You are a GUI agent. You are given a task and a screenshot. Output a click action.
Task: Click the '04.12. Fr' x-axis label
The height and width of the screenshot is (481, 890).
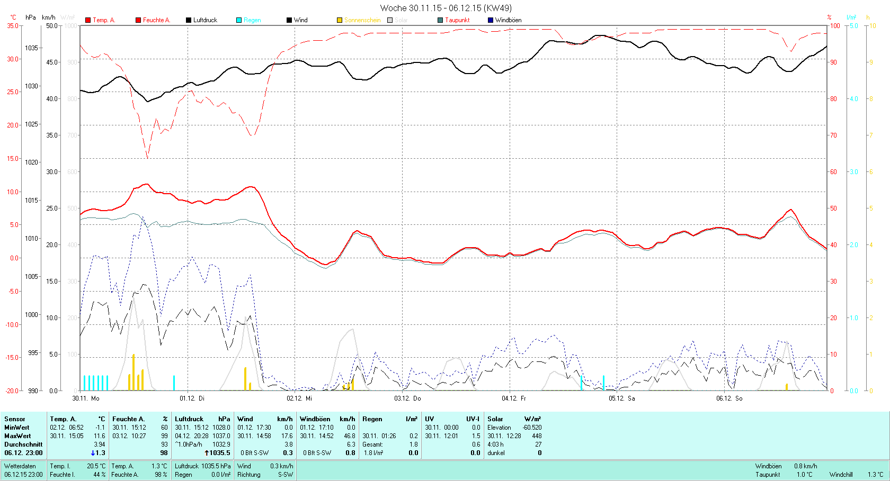point(514,398)
